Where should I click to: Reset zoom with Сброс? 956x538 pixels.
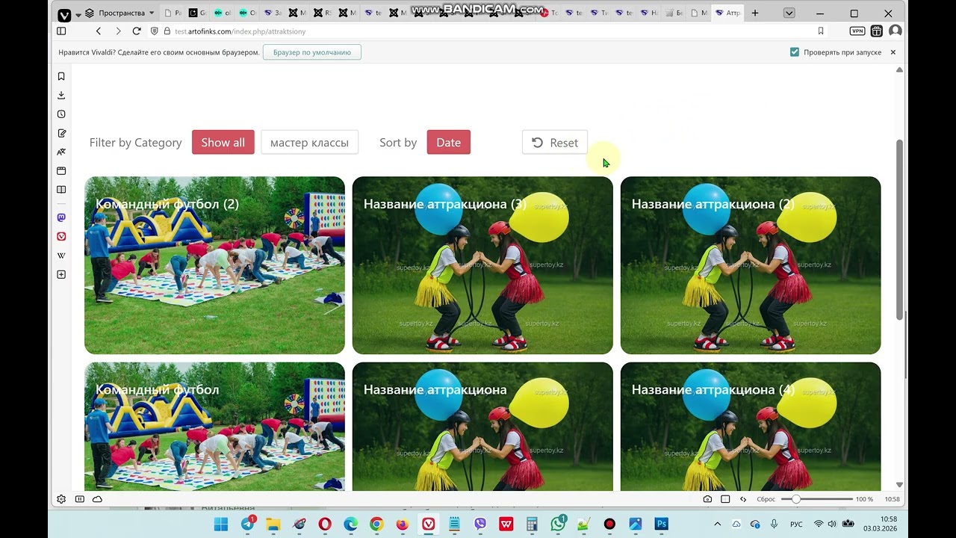click(x=766, y=499)
